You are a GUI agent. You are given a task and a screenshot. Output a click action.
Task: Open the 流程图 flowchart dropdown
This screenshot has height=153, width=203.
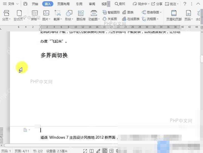point(150,19)
